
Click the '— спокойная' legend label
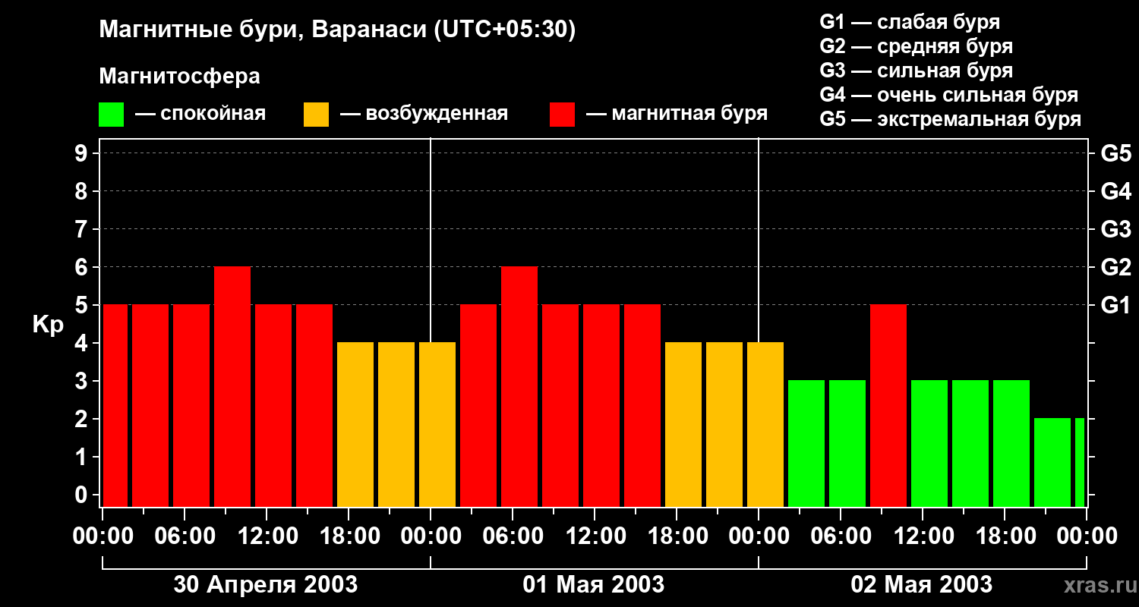[x=200, y=114]
